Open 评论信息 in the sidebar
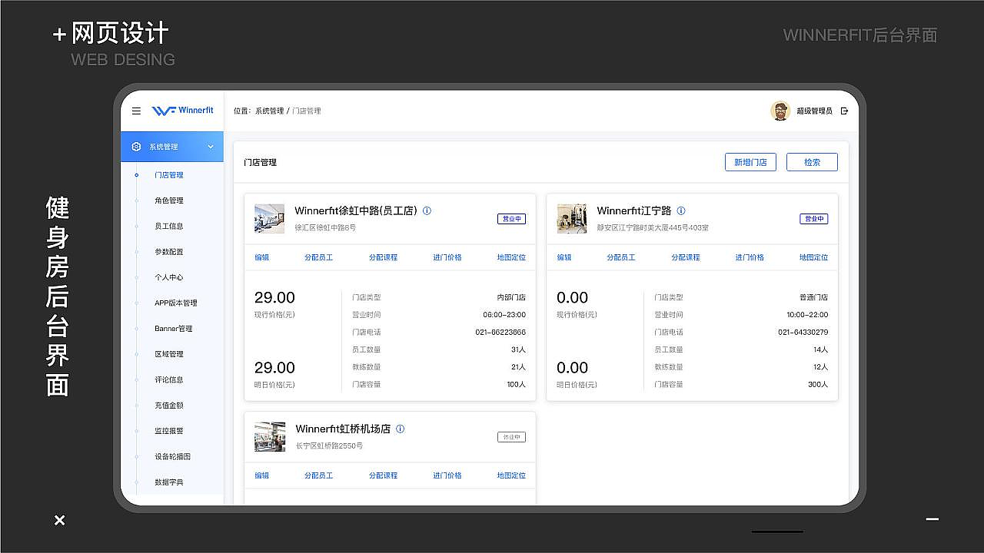Image resolution: width=984 pixels, height=553 pixels. (169, 379)
